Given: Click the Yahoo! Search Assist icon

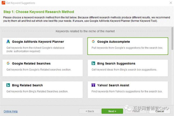Looking at the screenshot, I should coord(93,85).
